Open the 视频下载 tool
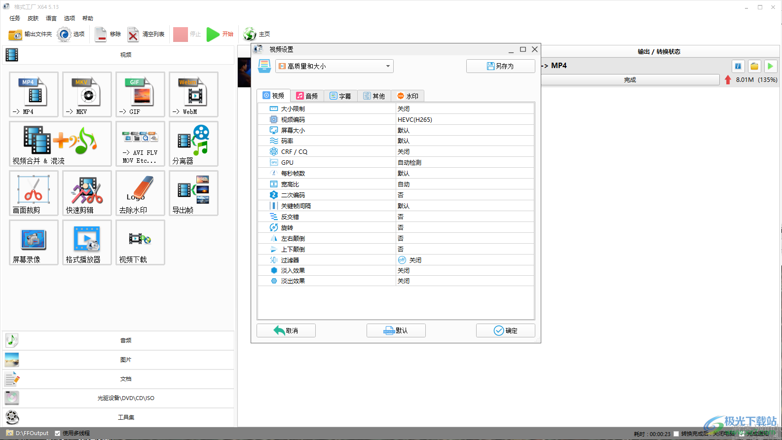 (140, 242)
